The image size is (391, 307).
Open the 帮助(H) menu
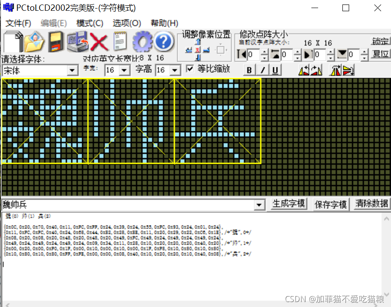[164, 23]
